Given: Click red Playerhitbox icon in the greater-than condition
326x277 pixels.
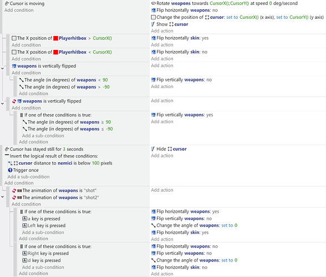Looking at the screenshot, I should click(55, 38).
